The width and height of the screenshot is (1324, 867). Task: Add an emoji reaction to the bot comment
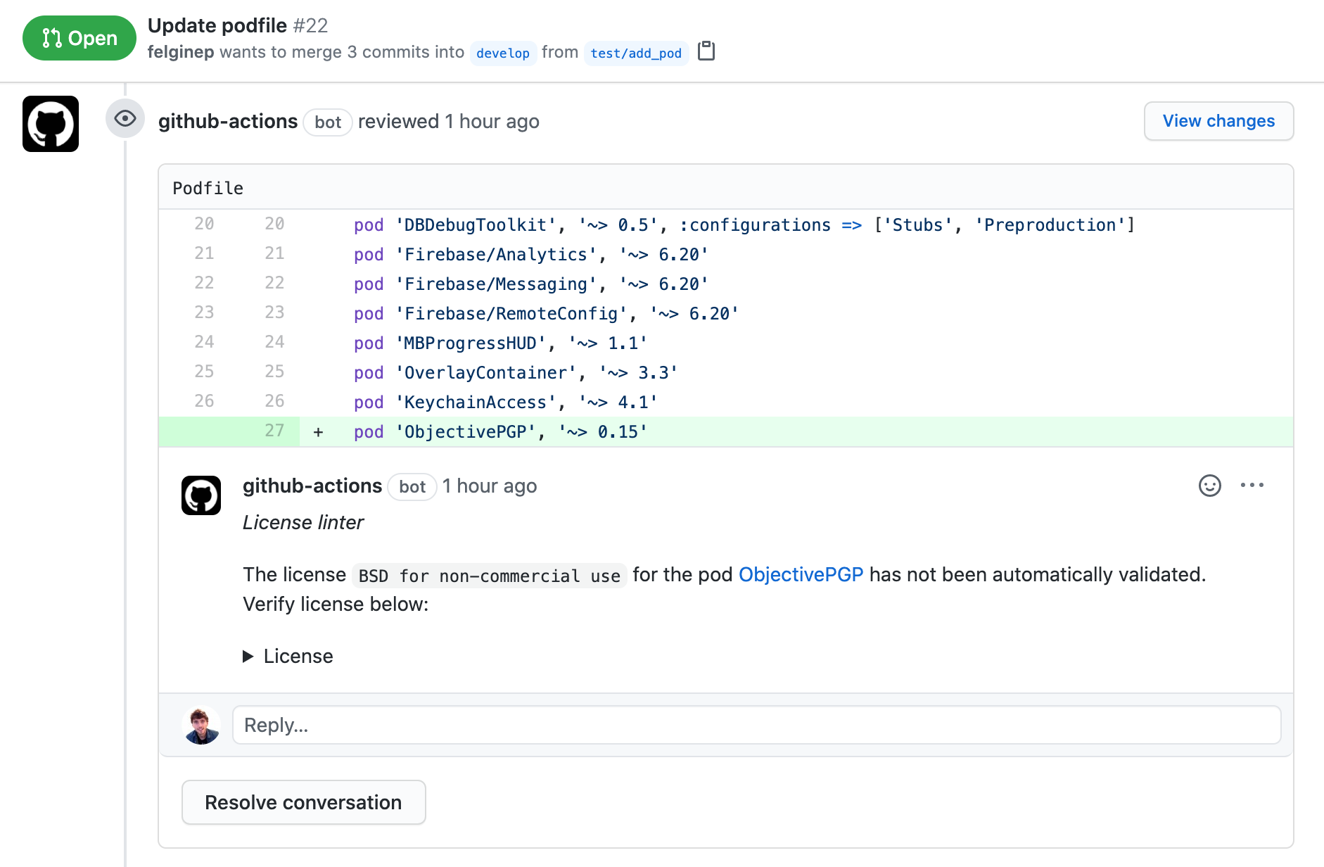pyautogui.click(x=1209, y=486)
